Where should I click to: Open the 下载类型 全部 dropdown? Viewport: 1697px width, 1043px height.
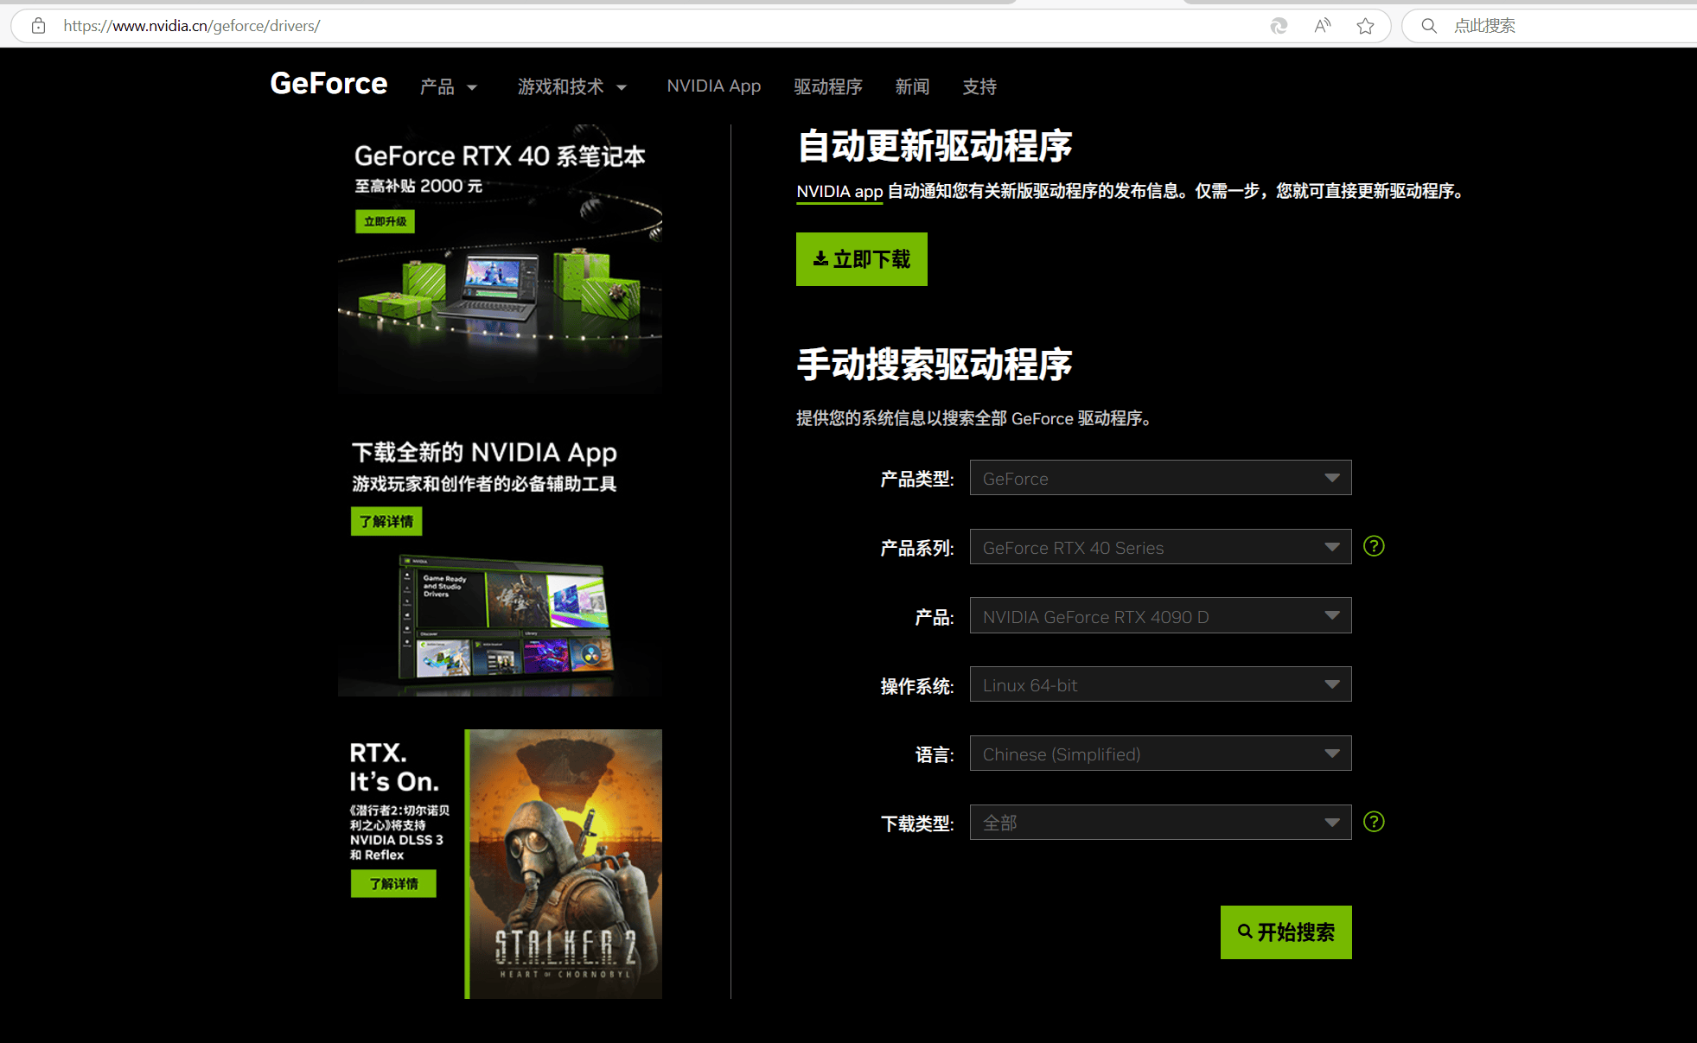coord(1160,823)
